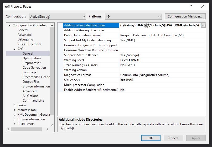Select the SDL checks property row
The width and height of the screenshot is (212, 147).
click(72, 80)
